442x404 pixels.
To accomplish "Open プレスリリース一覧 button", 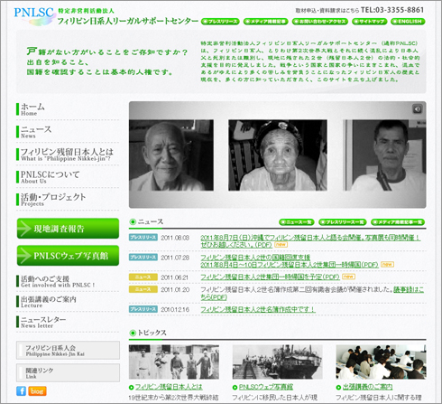I will (343, 222).
